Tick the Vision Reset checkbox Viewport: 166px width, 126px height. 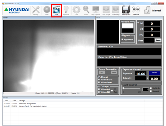(99, 80)
